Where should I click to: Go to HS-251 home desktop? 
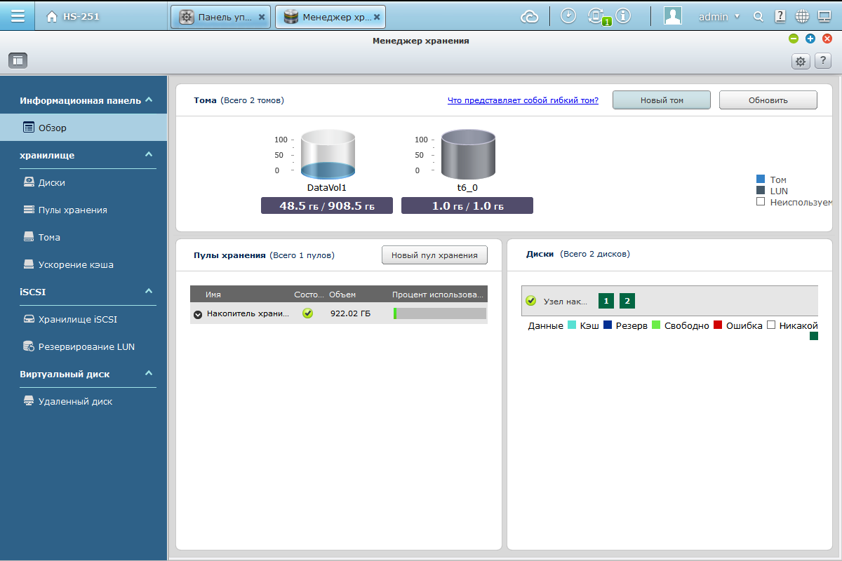point(72,16)
